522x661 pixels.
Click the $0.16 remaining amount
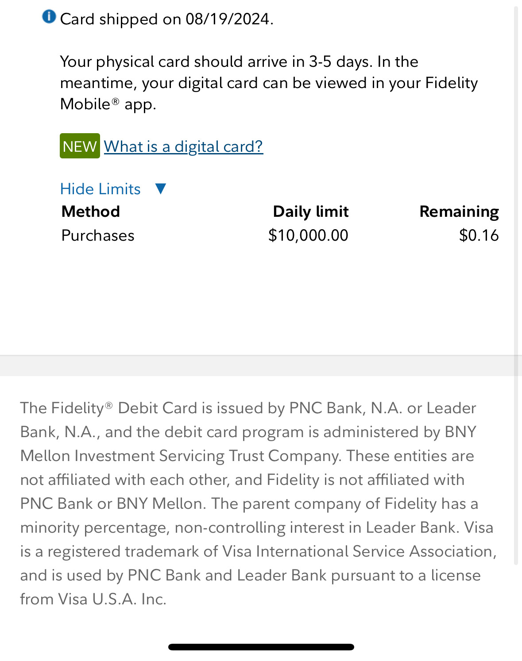pyautogui.click(x=479, y=235)
